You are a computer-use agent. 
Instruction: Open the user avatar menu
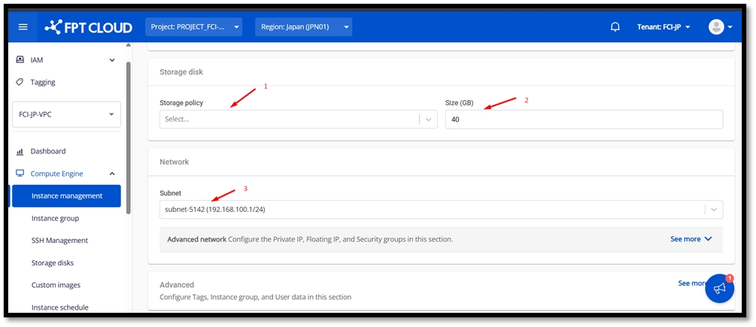click(x=720, y=27)
